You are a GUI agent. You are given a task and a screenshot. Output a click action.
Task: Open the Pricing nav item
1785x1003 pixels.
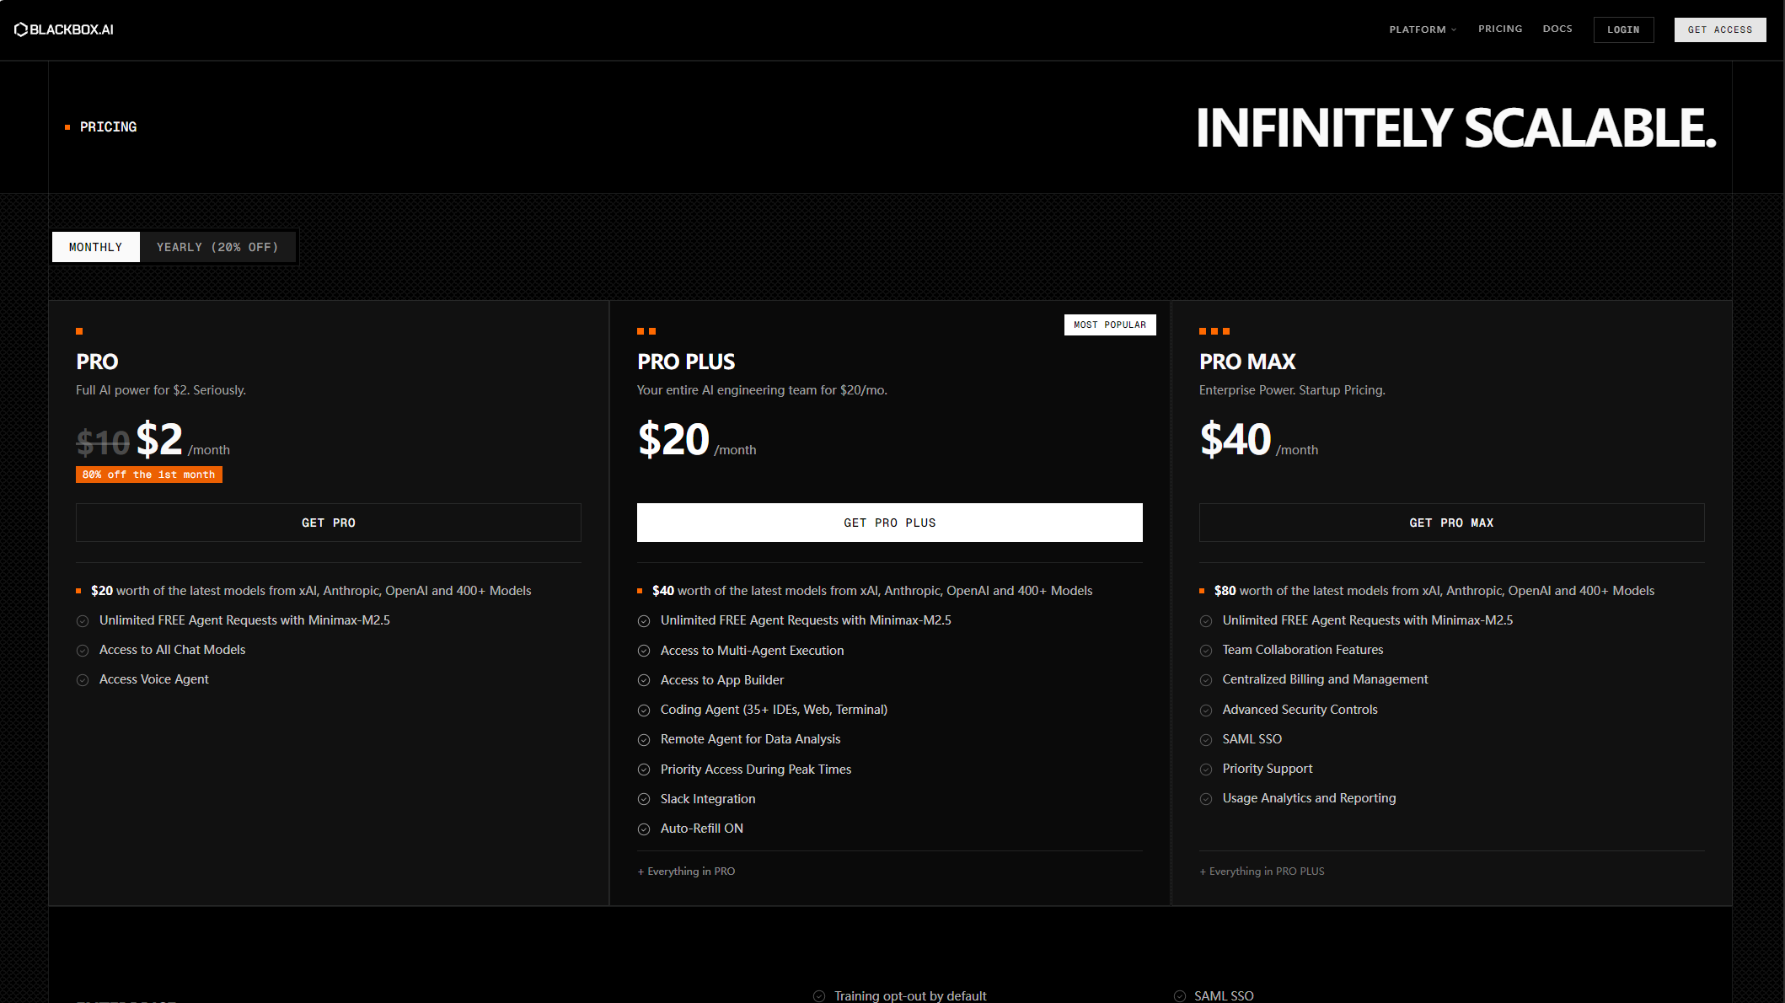pos(1500,29)
